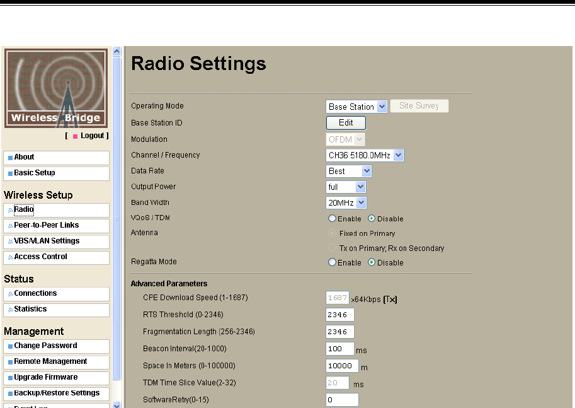Open Backup/Restore Settings page
The width and height of the screenshot is (575, 408).
56,393
